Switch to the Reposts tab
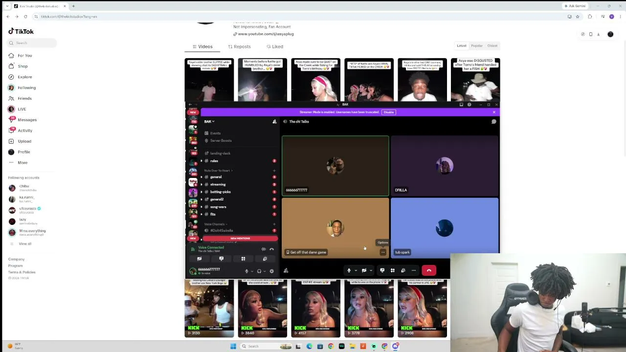This screenshot has height=352, width=626. click(x=239, y=46)
